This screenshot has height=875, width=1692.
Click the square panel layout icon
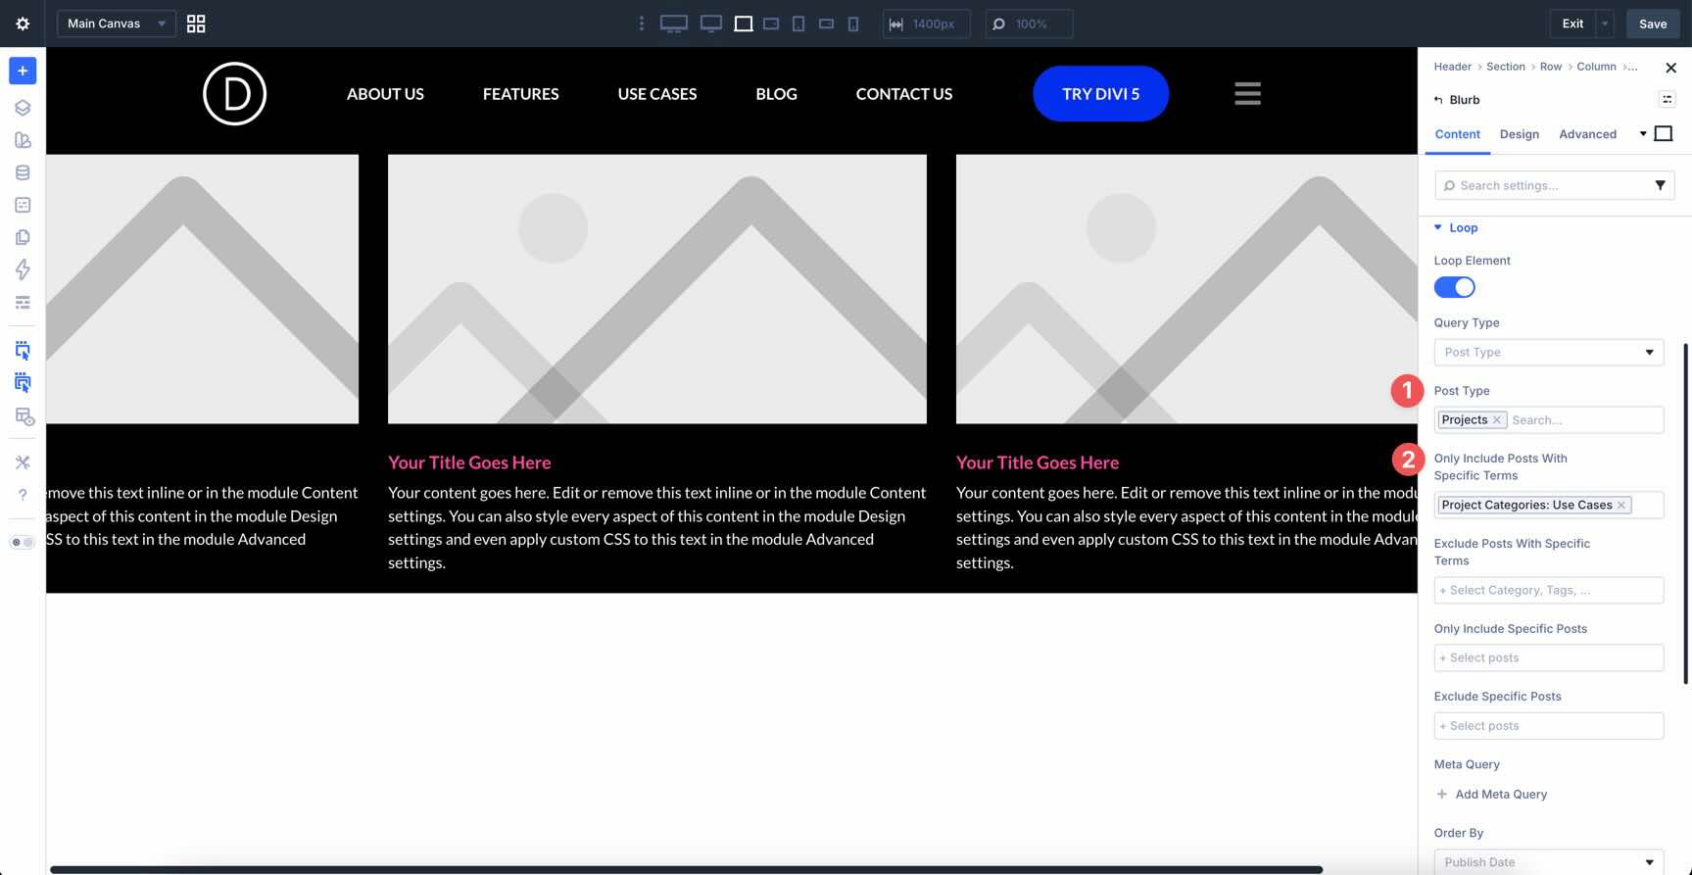[x=1664, y=133]
